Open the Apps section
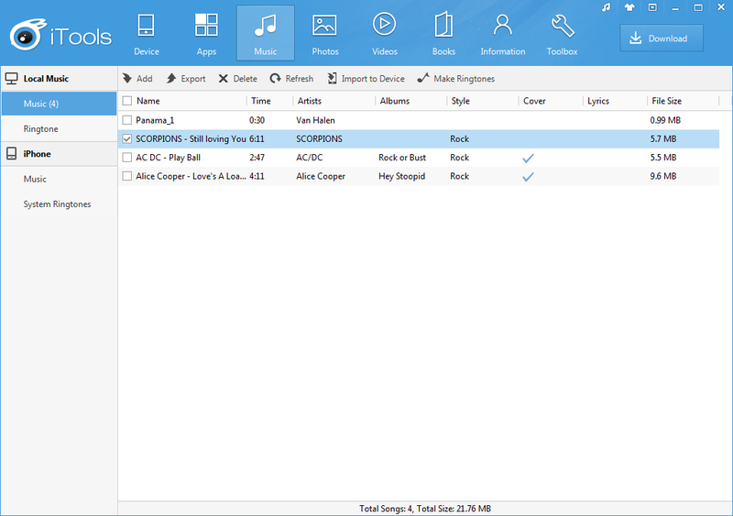733x516 pixels. tap(206, 34)
